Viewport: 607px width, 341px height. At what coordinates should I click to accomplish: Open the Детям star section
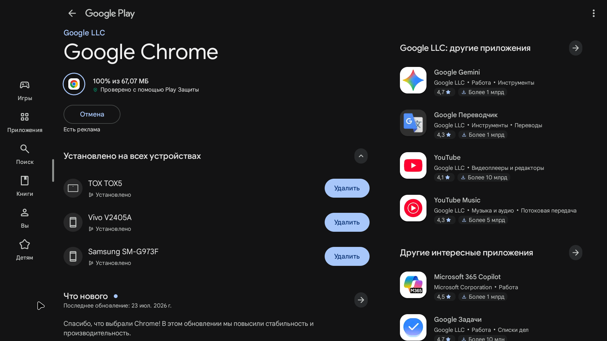[x=25, y=250]
